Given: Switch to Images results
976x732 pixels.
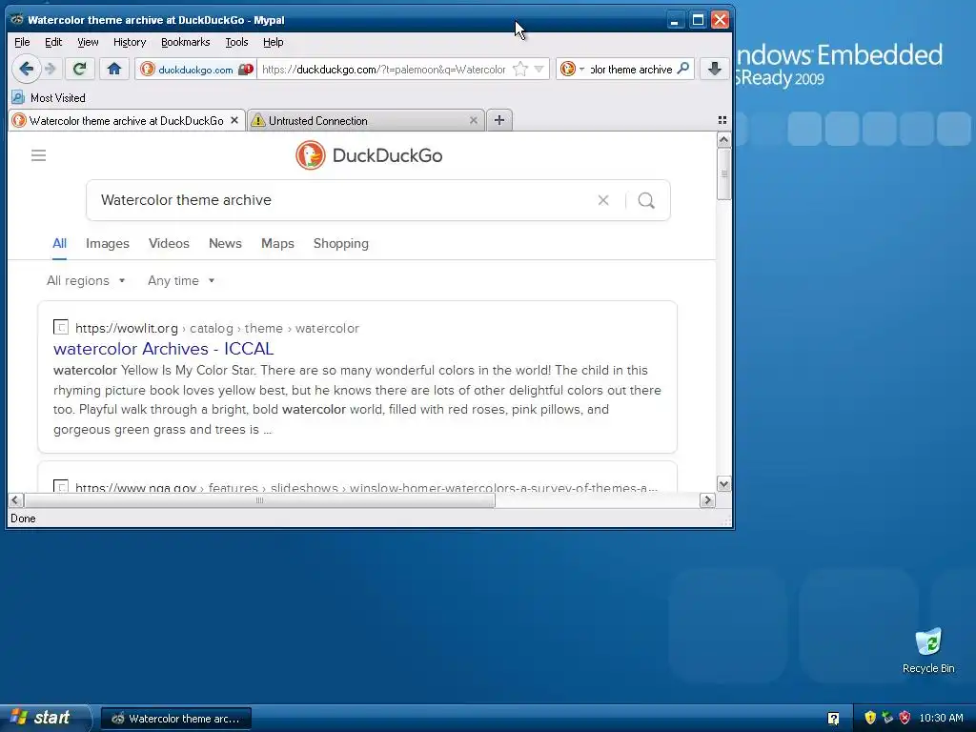Looking at the screenshot, I should click(x=107, y=243).
